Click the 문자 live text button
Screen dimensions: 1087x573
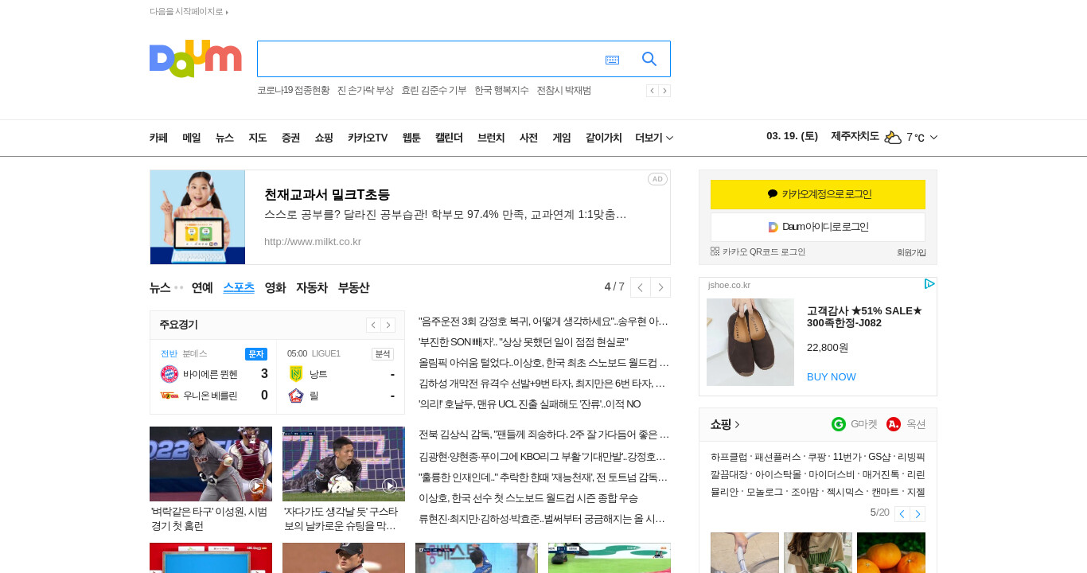tap(256, 353)
